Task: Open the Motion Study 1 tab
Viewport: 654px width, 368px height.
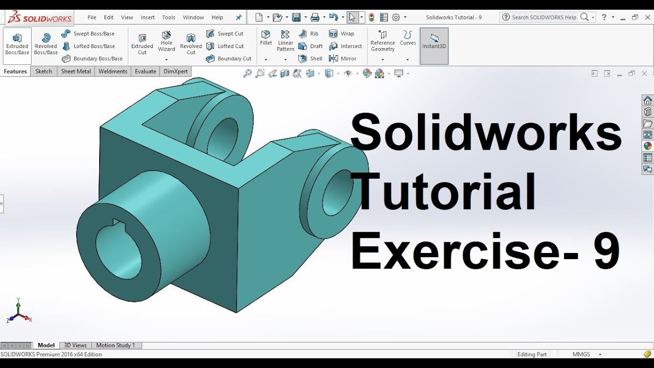Action: (x=116, y=346)
